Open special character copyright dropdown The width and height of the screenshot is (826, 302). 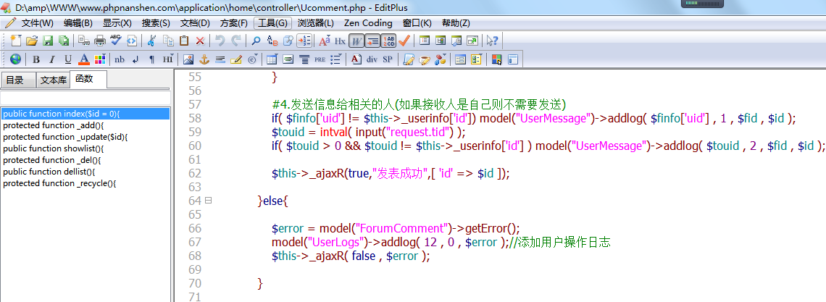coord(252,59)
